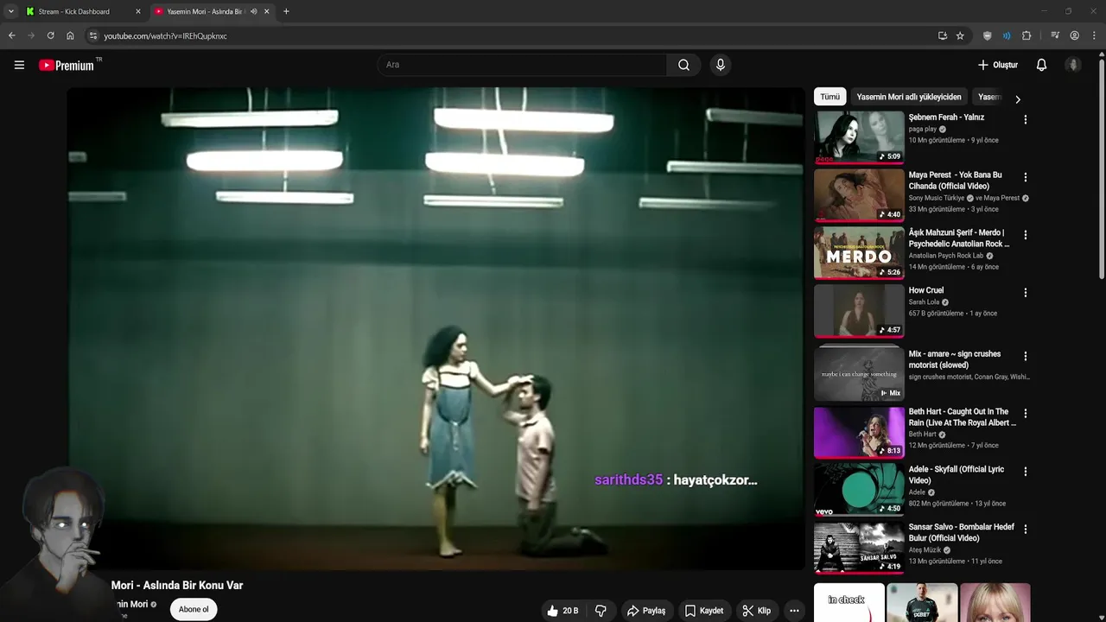This screenshot has height=622, width=1106.
Task: Open Yasemin Mori channel name below video
Action: pos(132,604)
